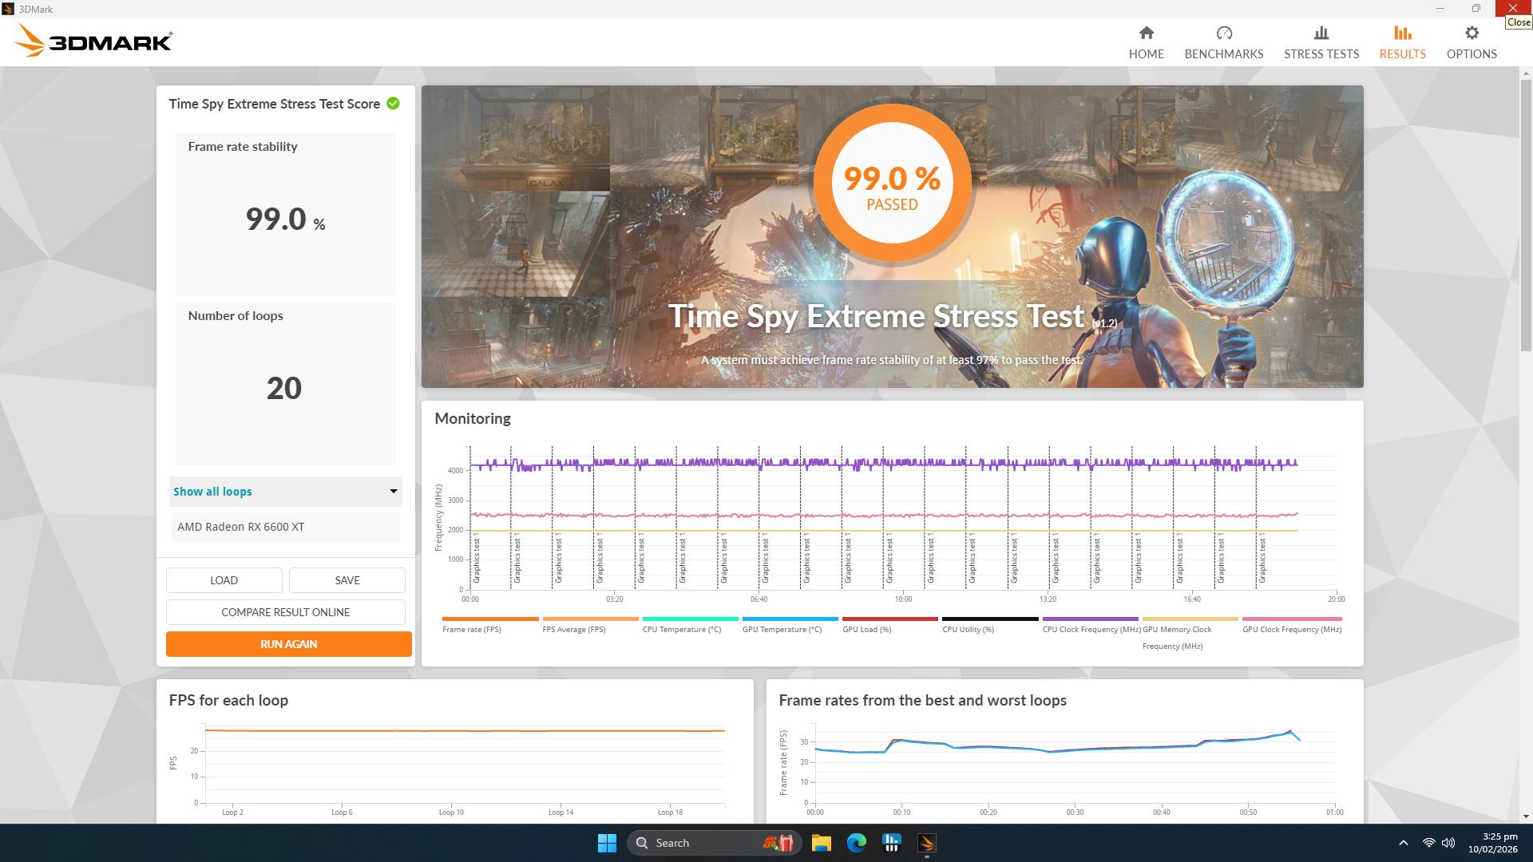Viewport: 1533px width, 862px height.
Task: Click the "Frame rate stability" label
Action: coord(243,147)
